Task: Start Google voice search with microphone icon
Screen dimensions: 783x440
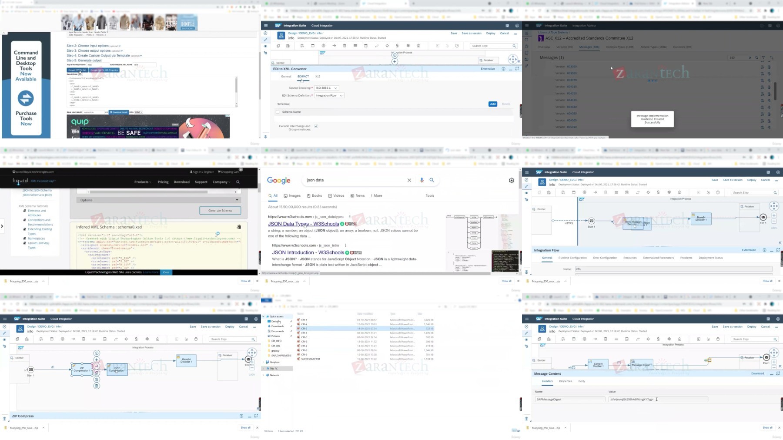Action: click(x=422, y=180)
